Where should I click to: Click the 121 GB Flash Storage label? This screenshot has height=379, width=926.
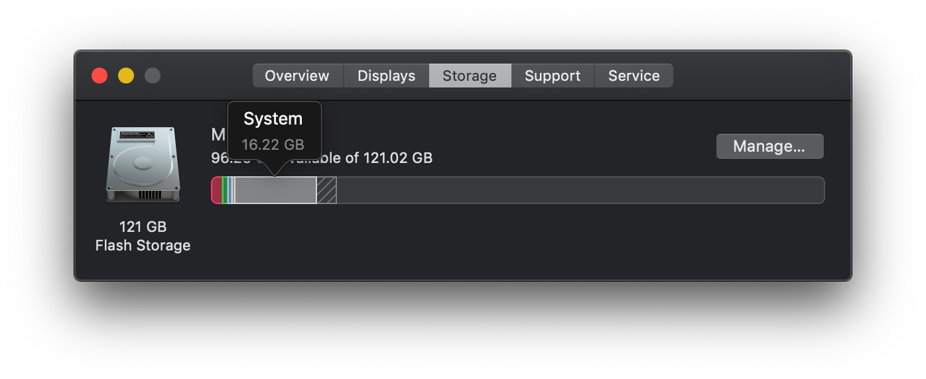point(143,237)
